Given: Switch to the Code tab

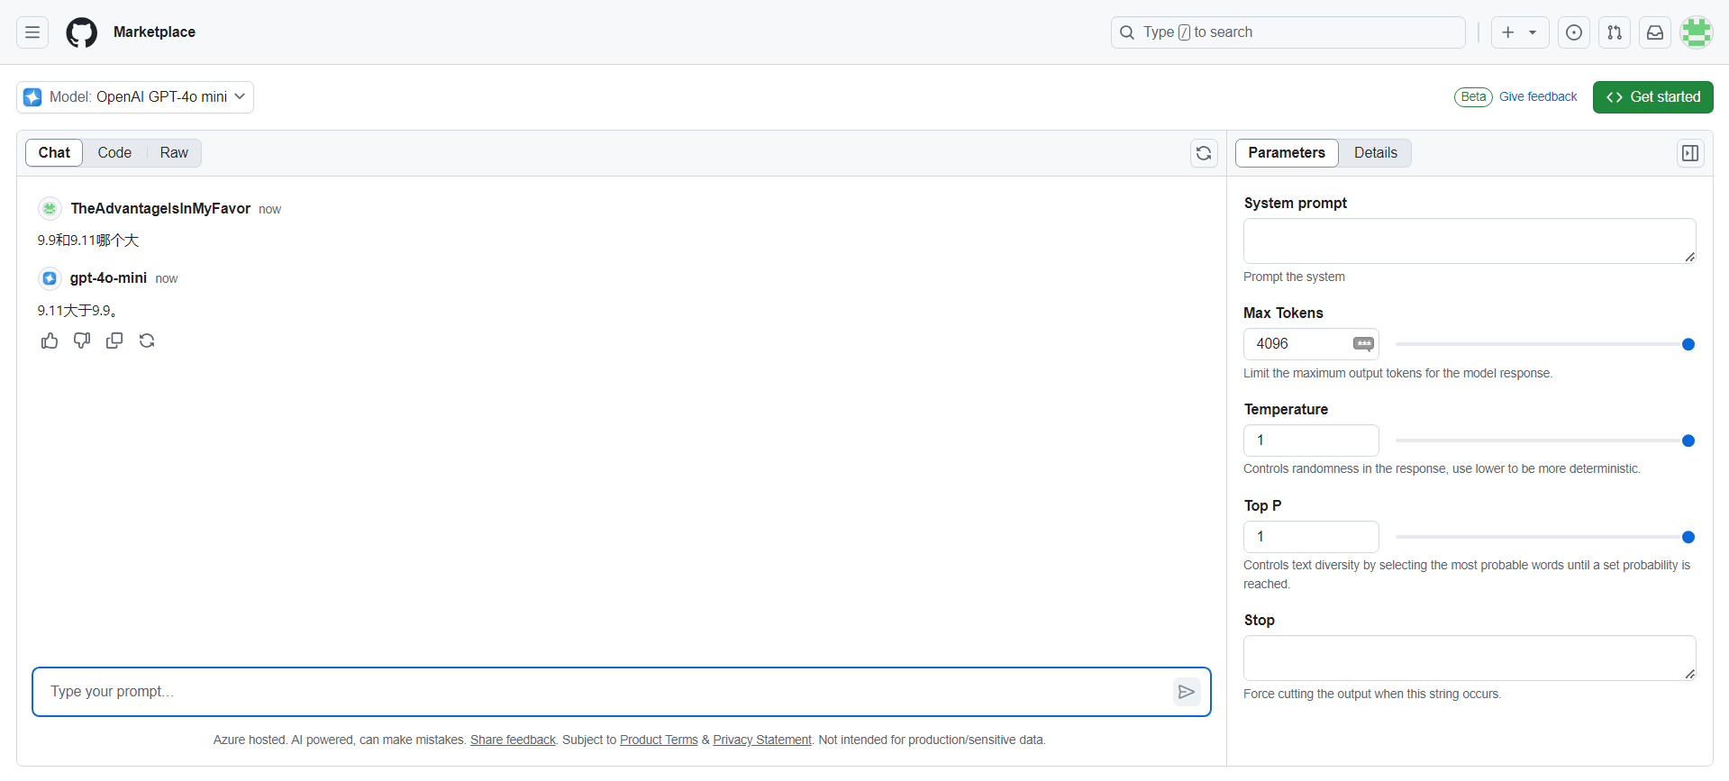Looking at the screenshot, I should (x=114, y=153).
